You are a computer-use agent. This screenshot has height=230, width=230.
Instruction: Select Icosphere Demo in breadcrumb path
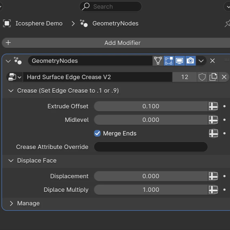(x=39, y=23)
